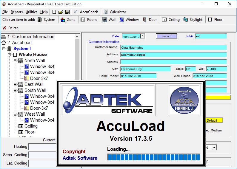
Task: Click the yellow Default button
Action: [214, 120]
